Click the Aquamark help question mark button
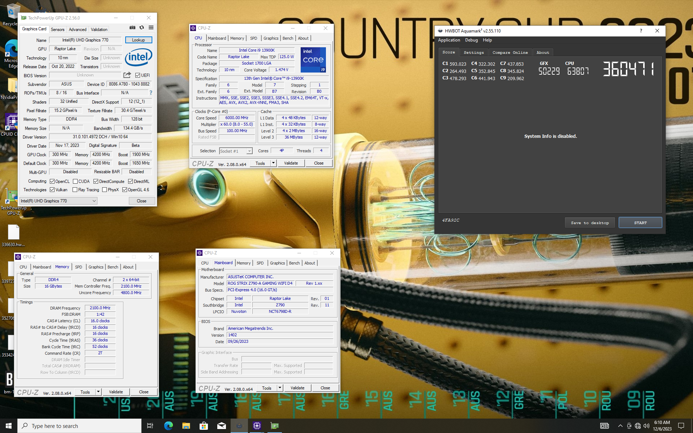The height and width of the screenshot is (433, 693). (641, 31)
